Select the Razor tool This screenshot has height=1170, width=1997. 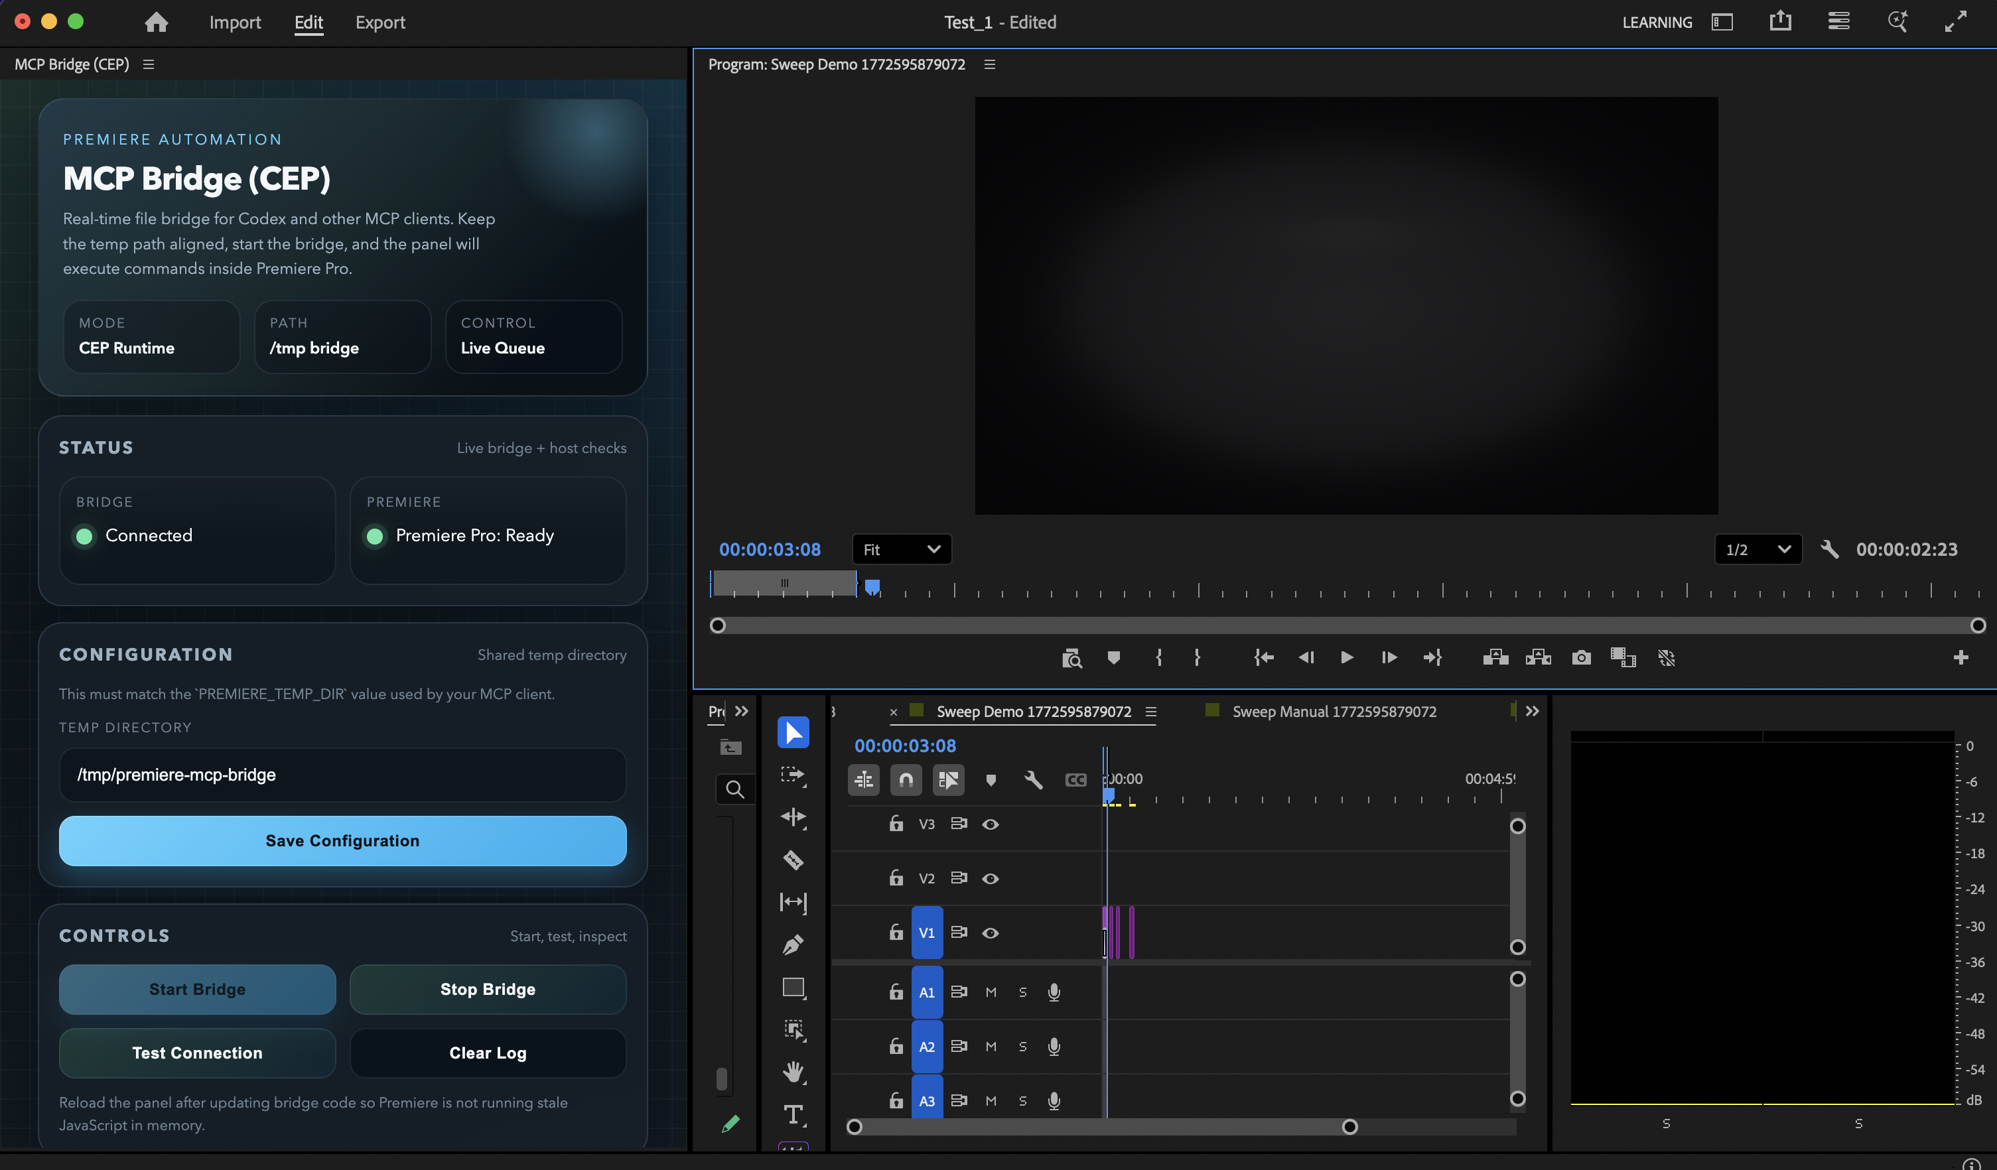[792, 860]
